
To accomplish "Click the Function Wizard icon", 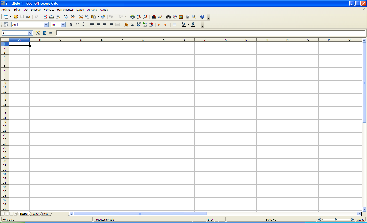I will tap(38, 33).
